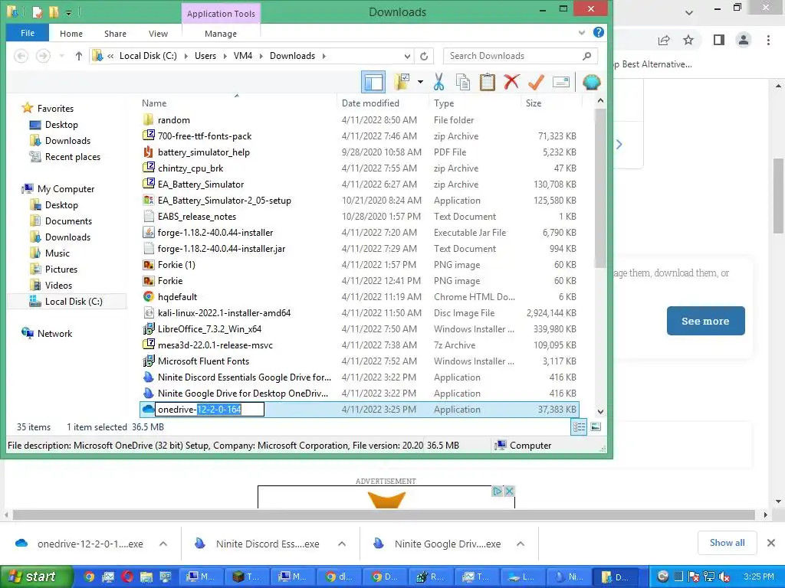Switch to the View ribbon tab

pyautogui.click(x=158, y=34)
